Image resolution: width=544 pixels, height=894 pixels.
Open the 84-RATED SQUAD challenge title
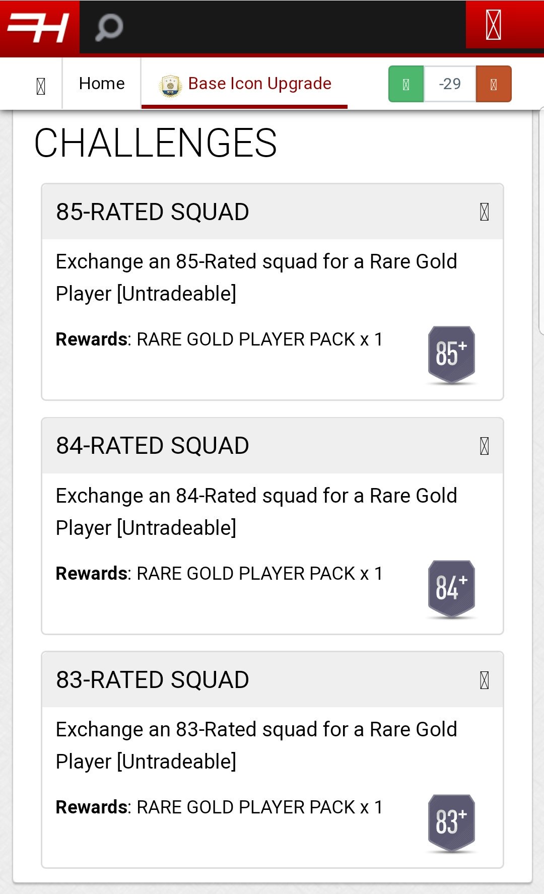click(x=153, y=446)
